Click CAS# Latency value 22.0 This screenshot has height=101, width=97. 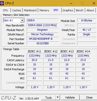coord(67,60)
